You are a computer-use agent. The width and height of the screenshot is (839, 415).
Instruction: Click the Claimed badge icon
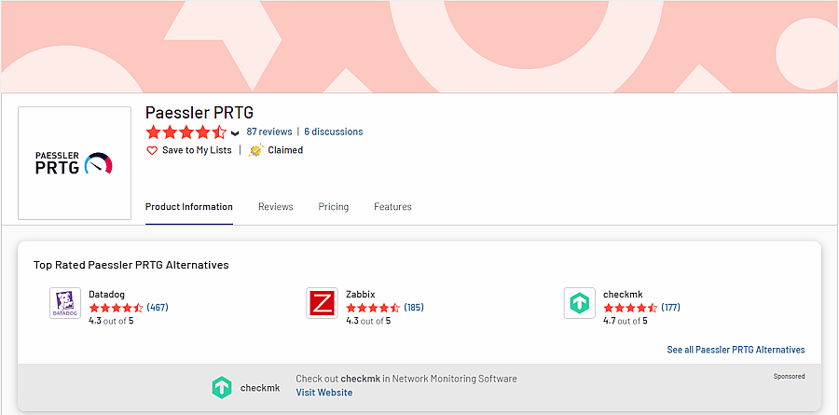(x=256, y=150)
